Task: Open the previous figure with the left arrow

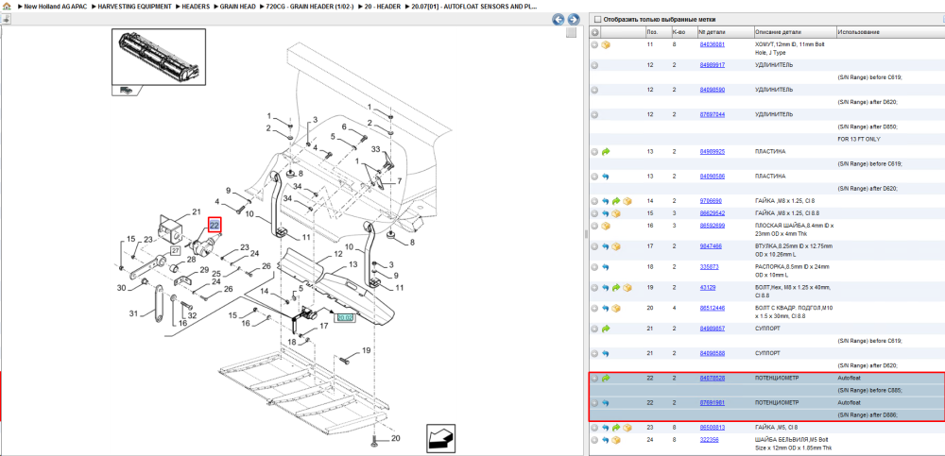Action: point(558,19)
